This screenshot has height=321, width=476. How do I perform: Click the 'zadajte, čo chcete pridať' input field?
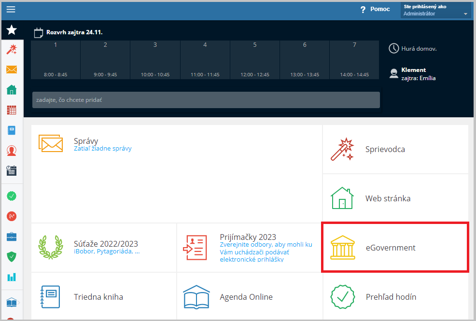tap(206, 100)
